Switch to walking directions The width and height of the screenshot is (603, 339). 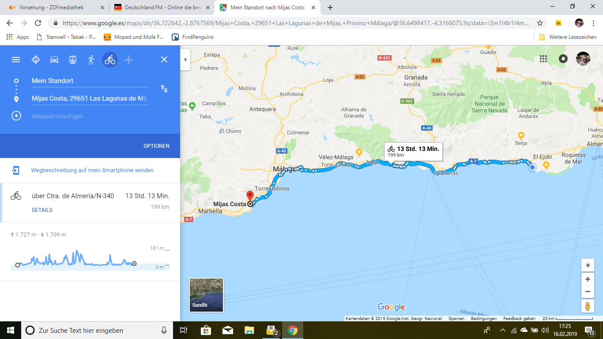coord(91,60)
